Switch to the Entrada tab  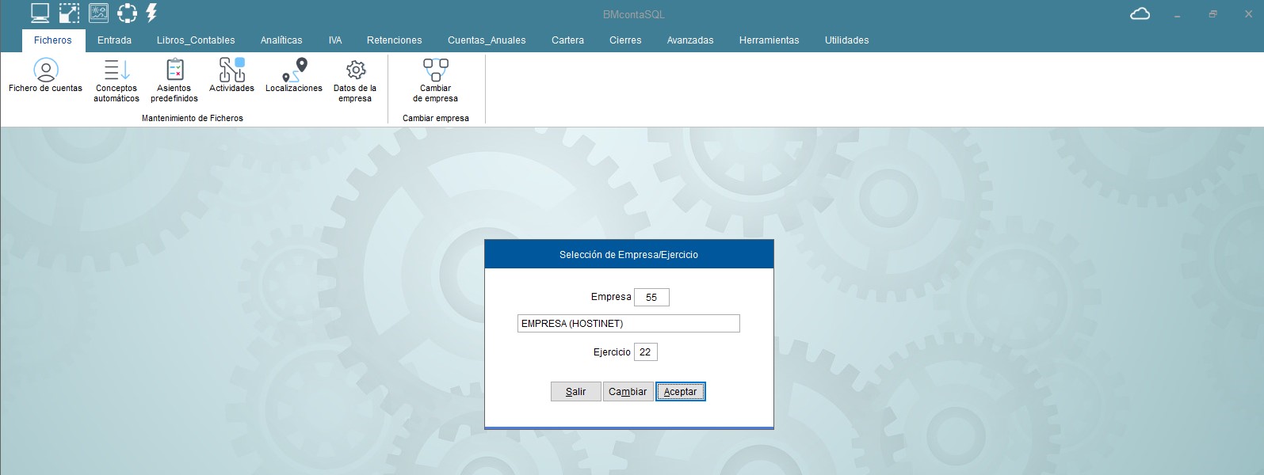[x=114, y=40]
